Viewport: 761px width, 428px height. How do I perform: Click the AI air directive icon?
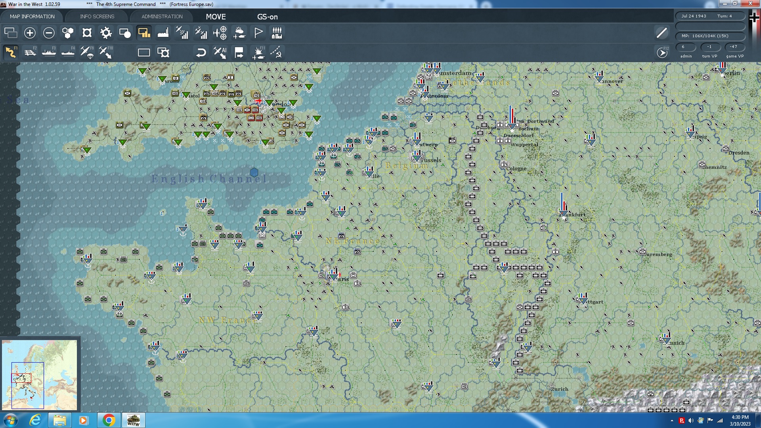coord(220,52)
